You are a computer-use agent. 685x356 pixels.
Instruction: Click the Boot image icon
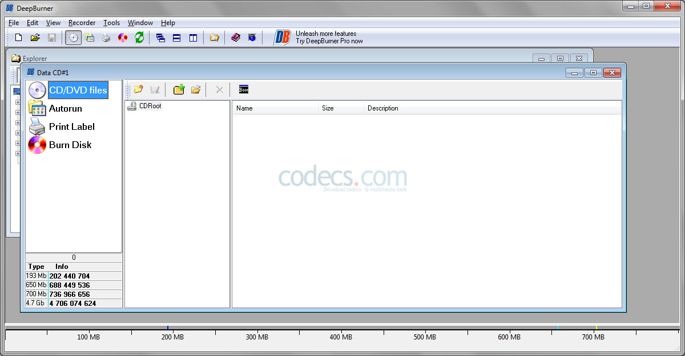244,89
